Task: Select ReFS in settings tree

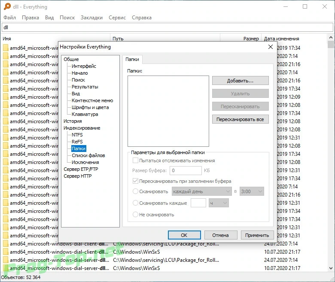Action: pos(77,142)
